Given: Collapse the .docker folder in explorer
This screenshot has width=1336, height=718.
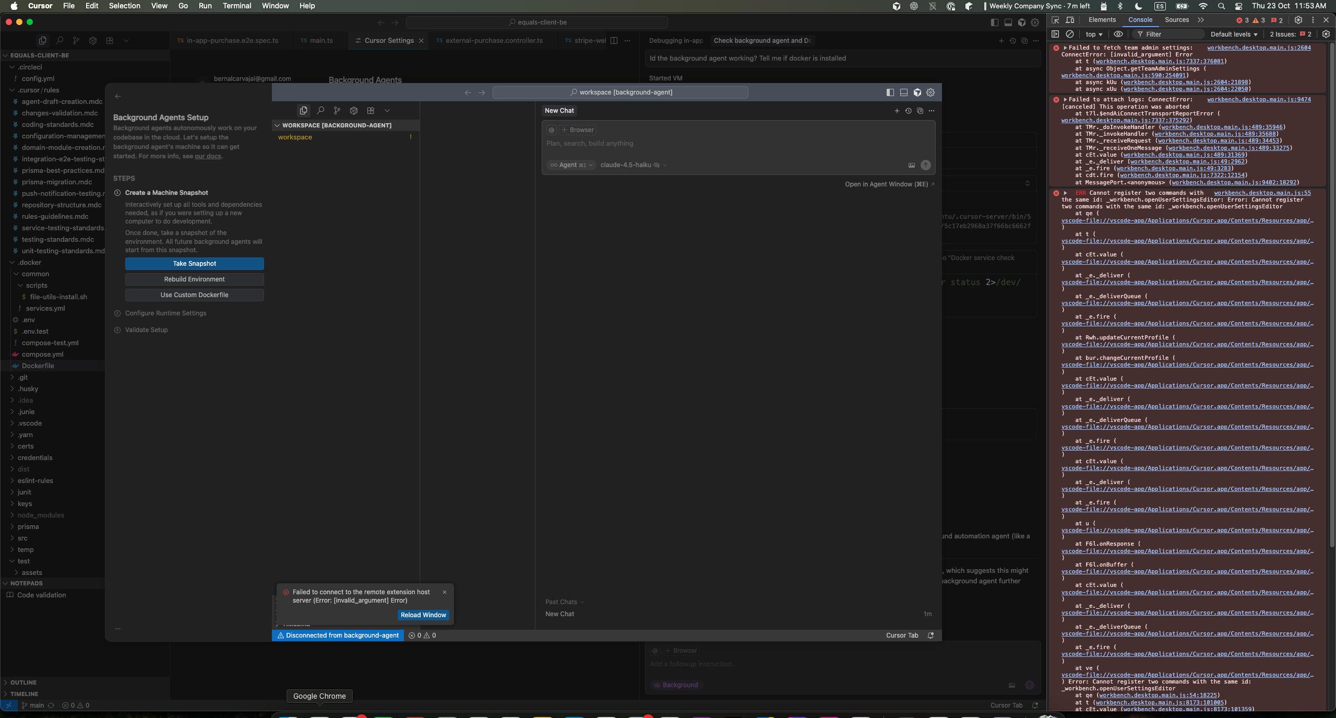Looking at the screenshot, I should 29,263.
